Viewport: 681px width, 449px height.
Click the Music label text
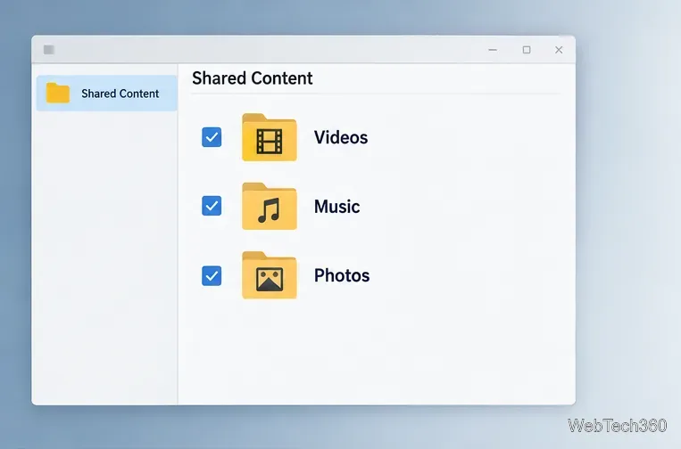337,207
